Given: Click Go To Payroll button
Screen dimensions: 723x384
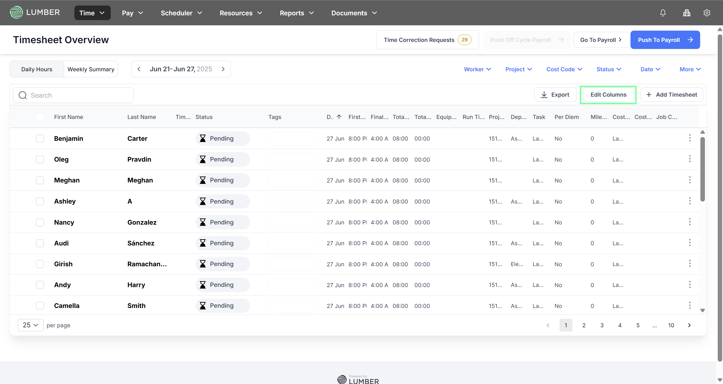Looking at the screenshot, I should [601, 40].
